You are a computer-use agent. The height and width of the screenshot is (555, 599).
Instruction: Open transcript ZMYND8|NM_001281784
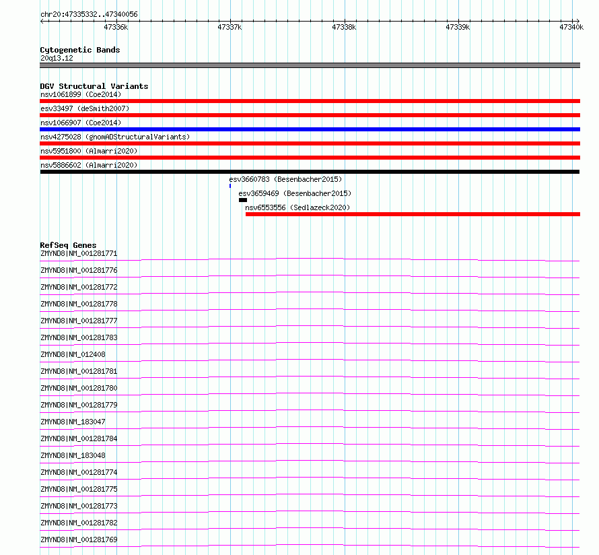[x=79, y=438]
